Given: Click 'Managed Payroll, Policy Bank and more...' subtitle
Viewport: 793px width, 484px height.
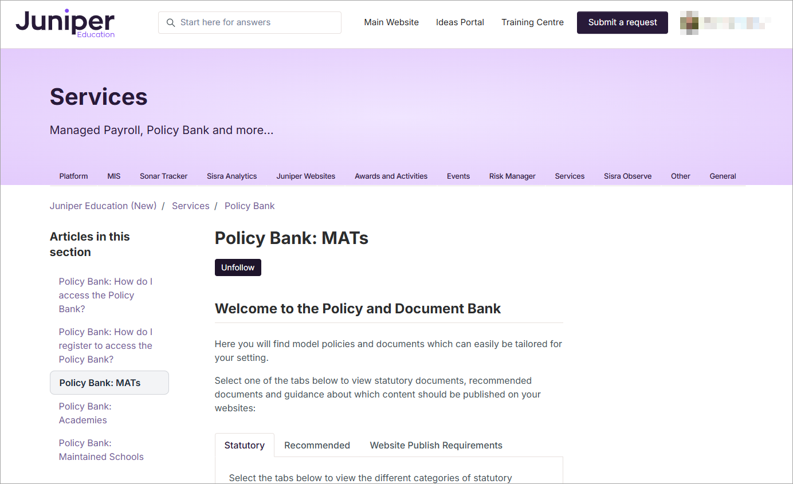Looking at the screenshot, I should click(x=162, y=130).
